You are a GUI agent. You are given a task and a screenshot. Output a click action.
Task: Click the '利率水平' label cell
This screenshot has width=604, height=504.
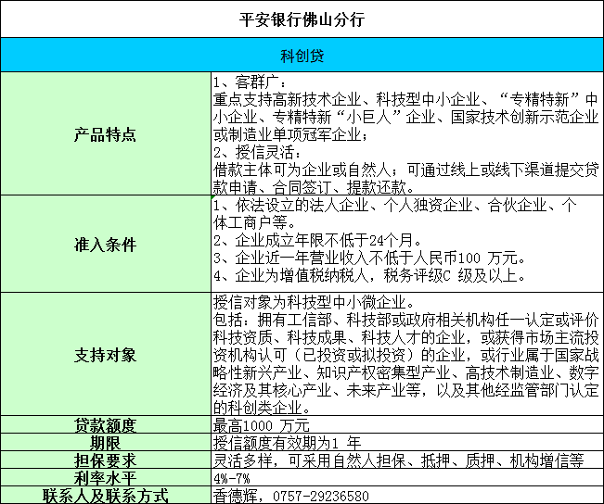coord(106,477)
